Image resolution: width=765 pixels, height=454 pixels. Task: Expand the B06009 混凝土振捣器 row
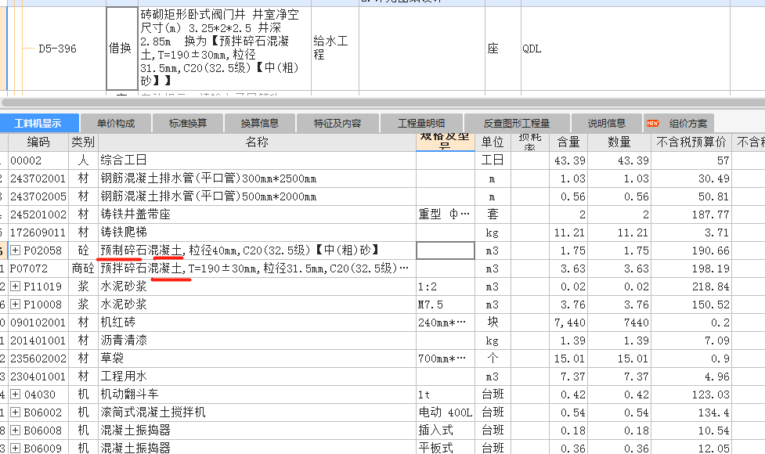point(16,449)
